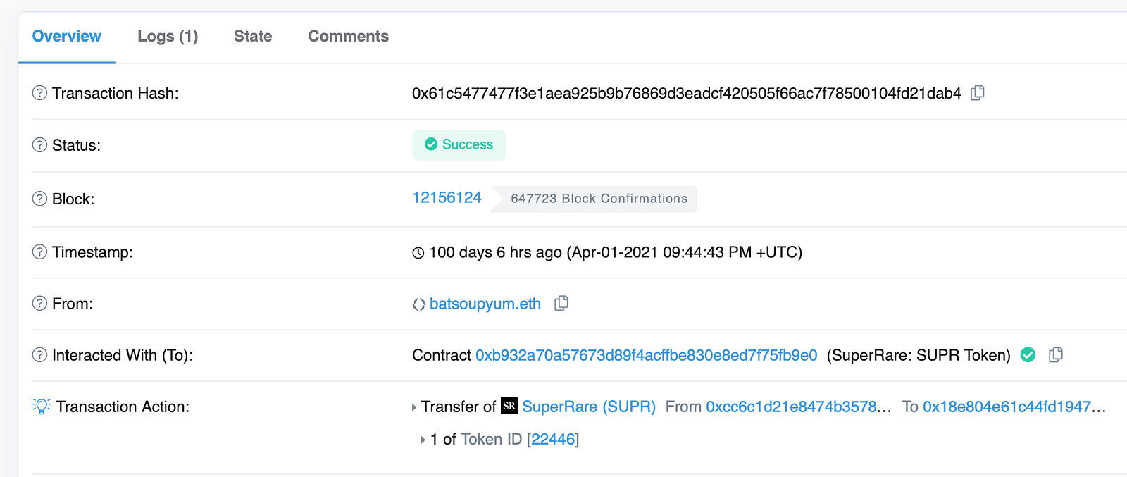Viewport: 1127px width, 477px height.
Task: Click the Interacted With help icon
Action: 40,355
